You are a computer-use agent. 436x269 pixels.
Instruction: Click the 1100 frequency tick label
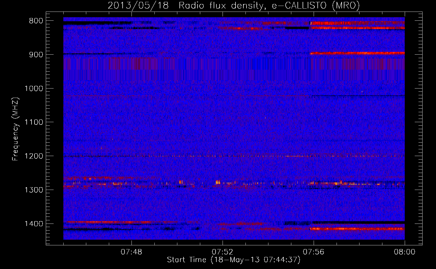pyautogui.click(x=34, y=122)
